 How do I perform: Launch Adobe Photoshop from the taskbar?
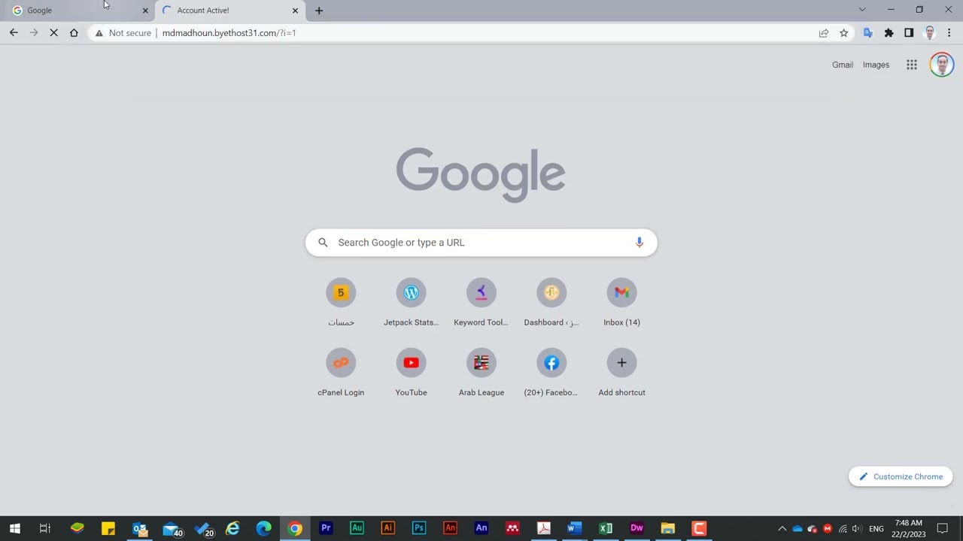419,528
